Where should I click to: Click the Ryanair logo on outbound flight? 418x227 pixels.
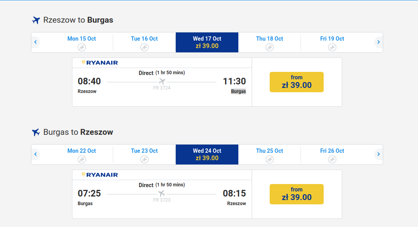(100, 63)
